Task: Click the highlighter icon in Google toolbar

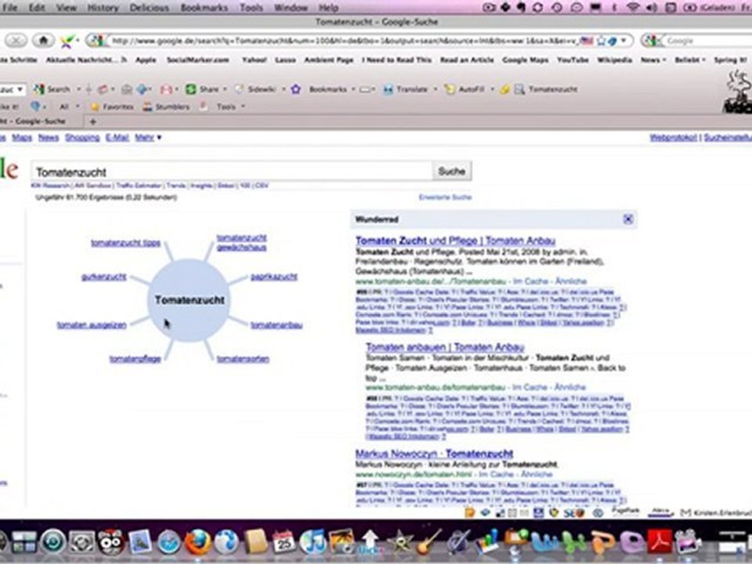Action: (504, 89)
